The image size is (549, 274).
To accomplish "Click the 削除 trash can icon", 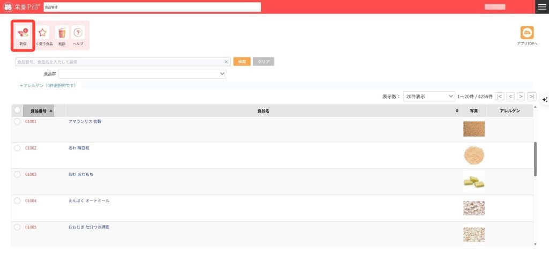I will (x=62, y=33).
